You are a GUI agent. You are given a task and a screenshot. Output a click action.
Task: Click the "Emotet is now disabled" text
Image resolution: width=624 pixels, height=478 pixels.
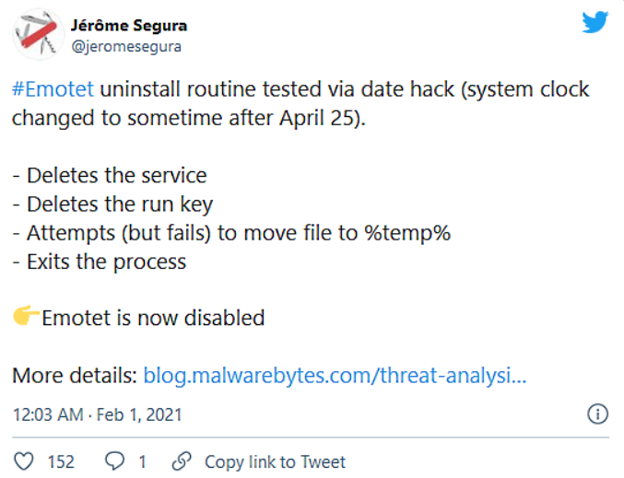point(153,319)
